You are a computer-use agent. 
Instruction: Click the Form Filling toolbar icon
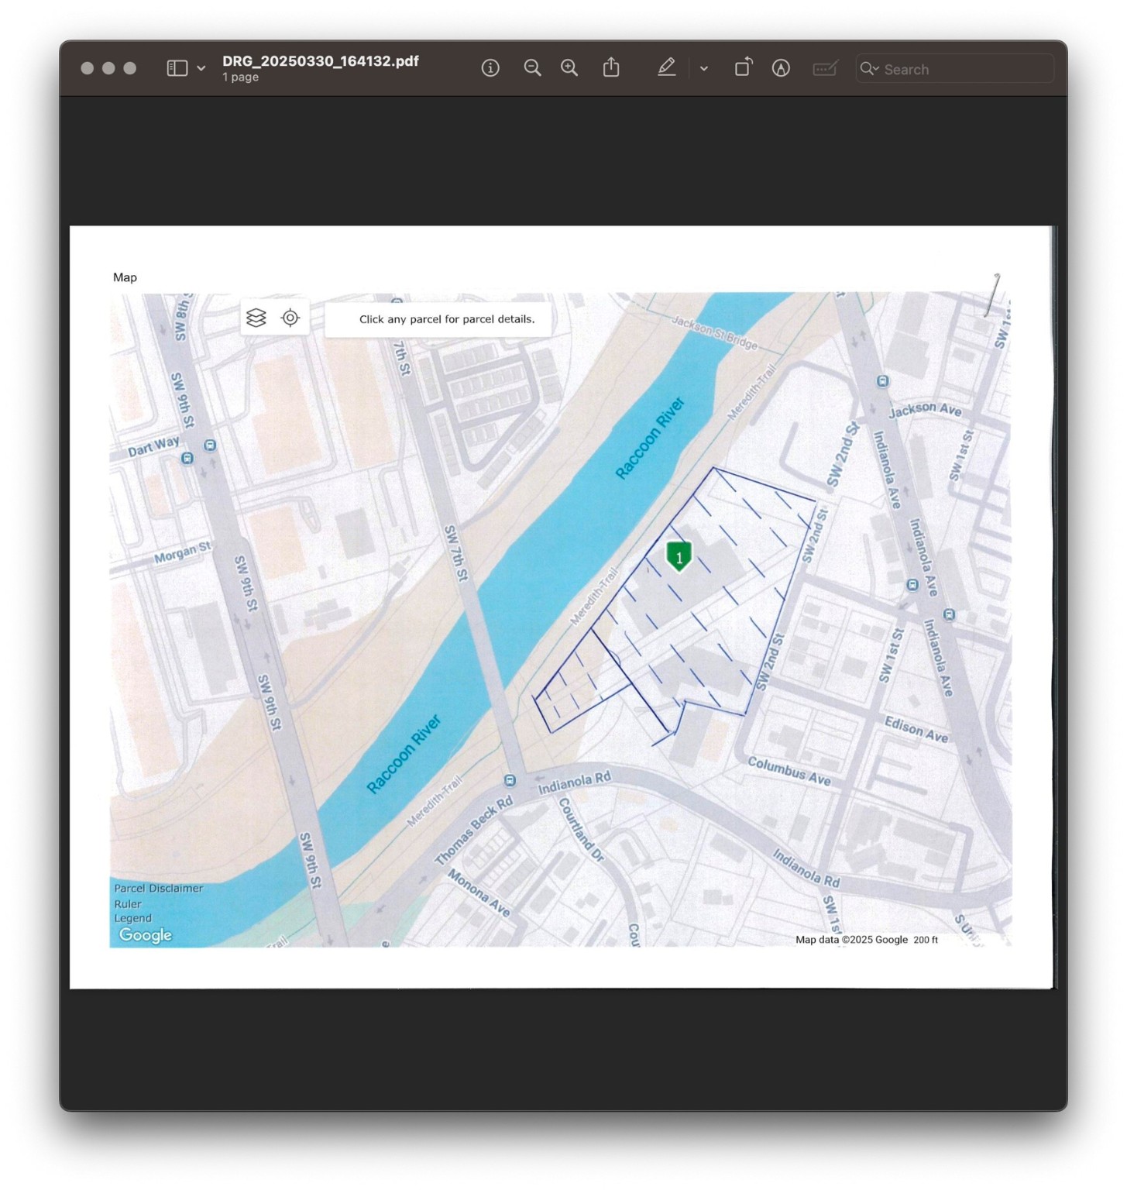coord(825,68)
